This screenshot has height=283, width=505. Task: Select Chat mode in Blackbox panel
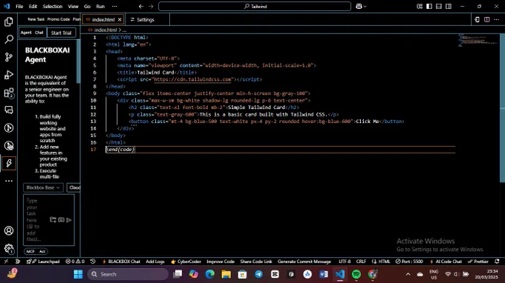pyautogui.click(x=39, y=33)
